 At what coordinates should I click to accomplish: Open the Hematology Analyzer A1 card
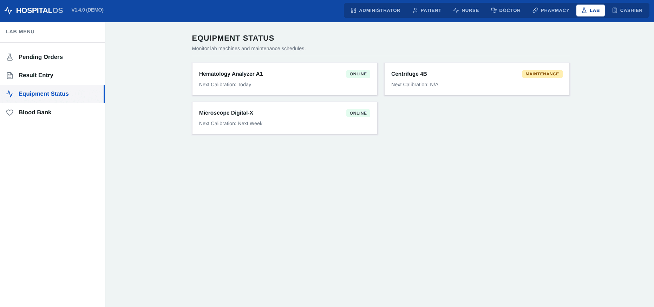click(x=285, y=79)
